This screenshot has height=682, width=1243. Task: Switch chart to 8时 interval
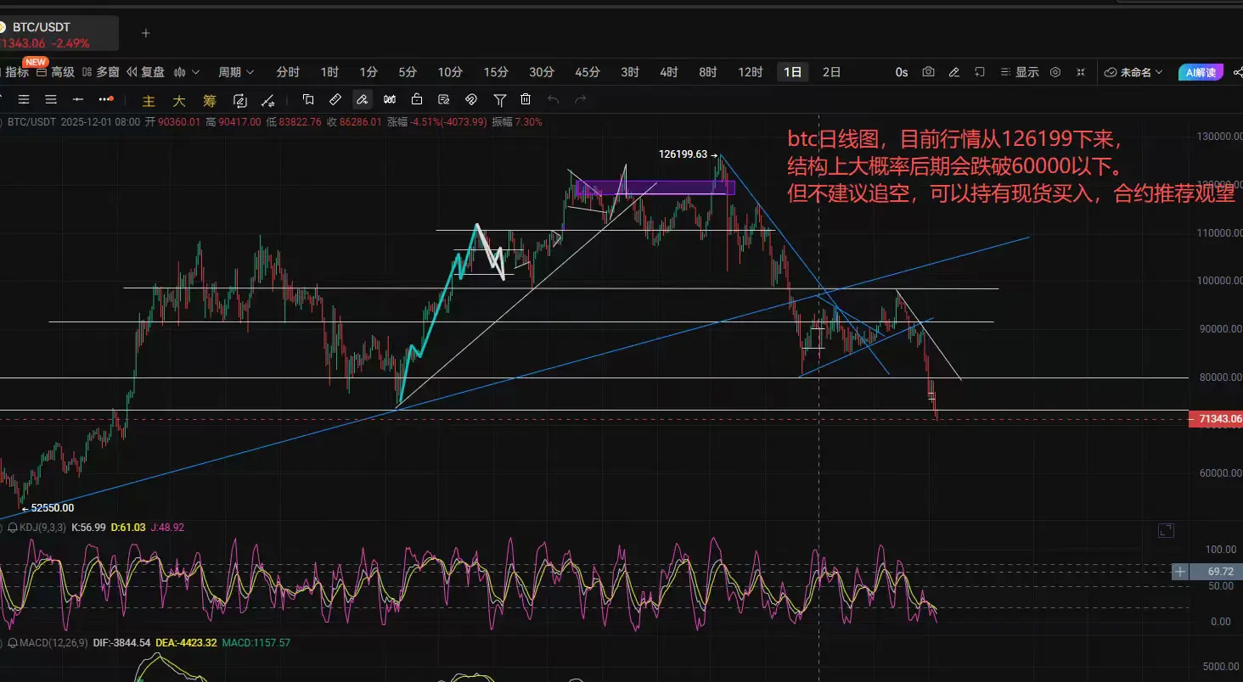(x=708, y=72)
